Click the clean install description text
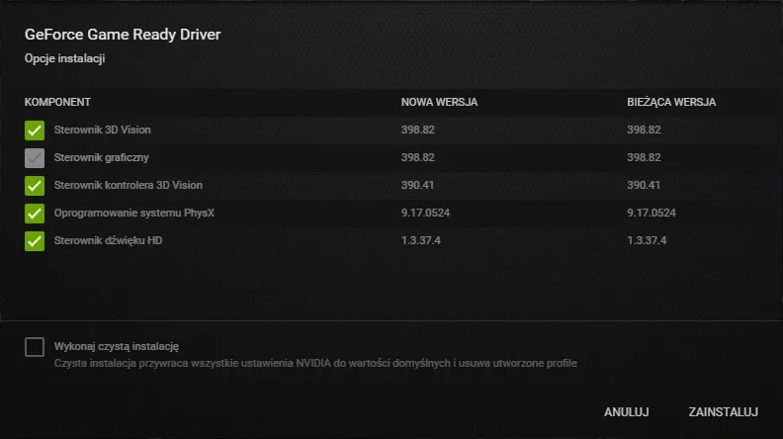 [x=314, y=363]
